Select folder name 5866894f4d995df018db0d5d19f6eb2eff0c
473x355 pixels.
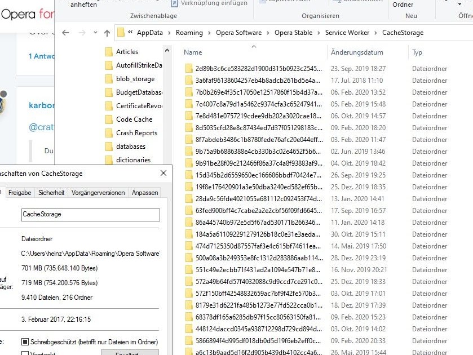[x=258, y=341]
